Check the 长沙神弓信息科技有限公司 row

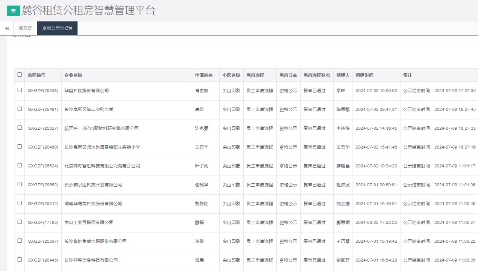click(19, 260)
